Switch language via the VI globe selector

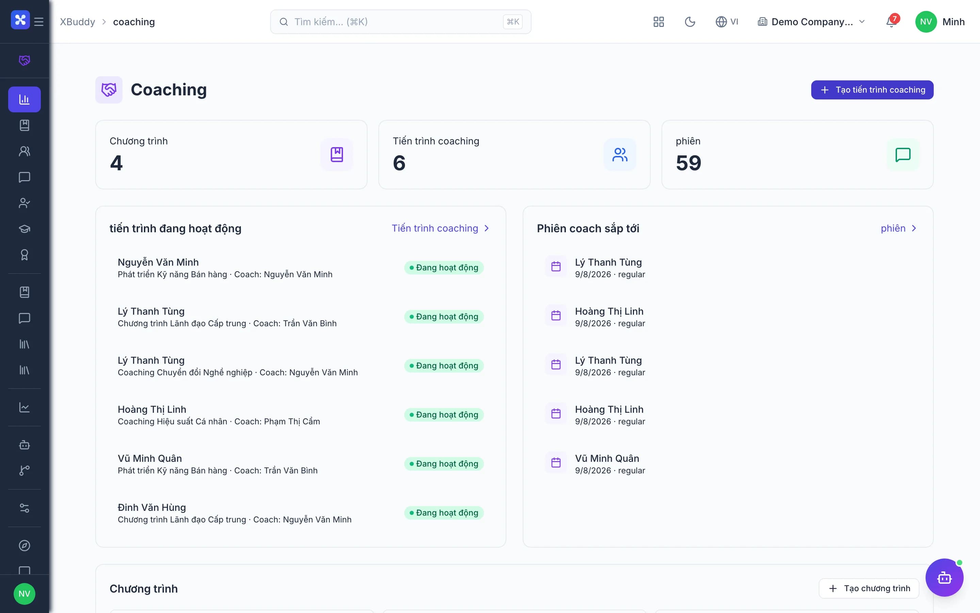[x=727, y=22]
